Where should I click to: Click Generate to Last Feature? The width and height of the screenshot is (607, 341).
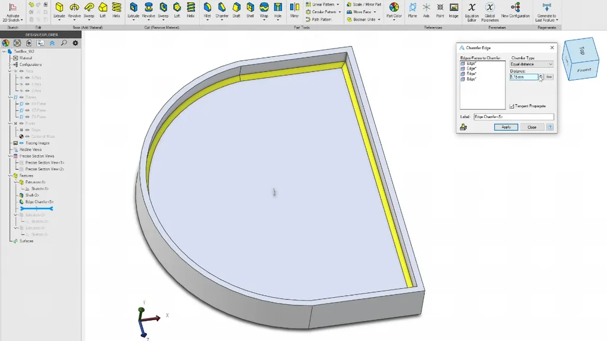tap(547, 12)
